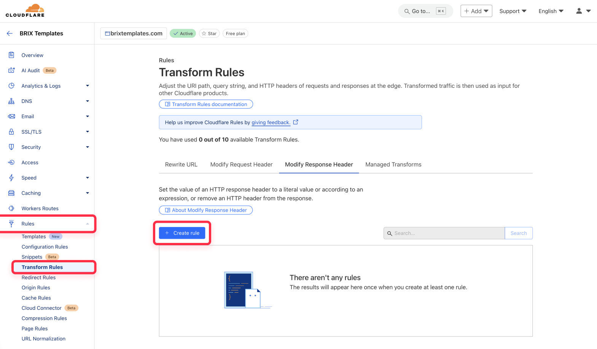Click the star icon in Star button
Image resolution: width=597 pixels, height=349 pixels.
204,33
